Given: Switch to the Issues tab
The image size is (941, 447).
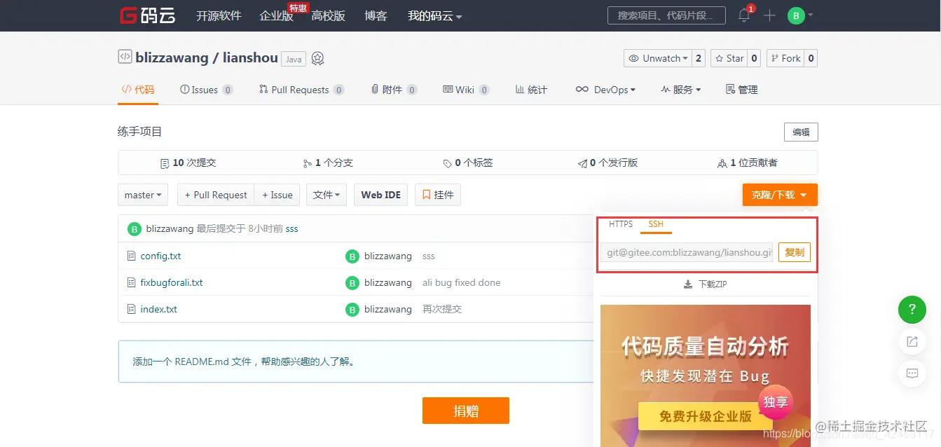Looking at the screenshot, I should pyautogui.click(x=206, y=90).
